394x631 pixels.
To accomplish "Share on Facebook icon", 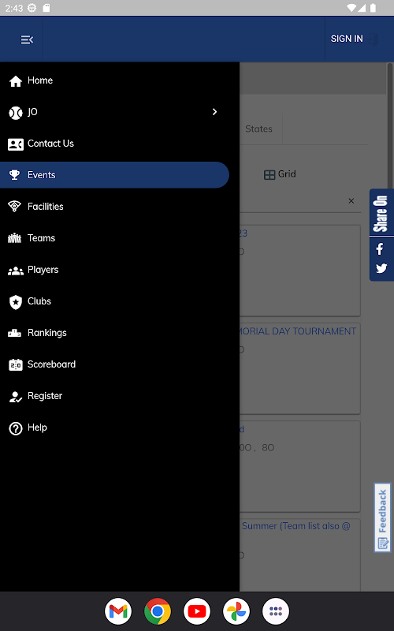I will (380, 248).
